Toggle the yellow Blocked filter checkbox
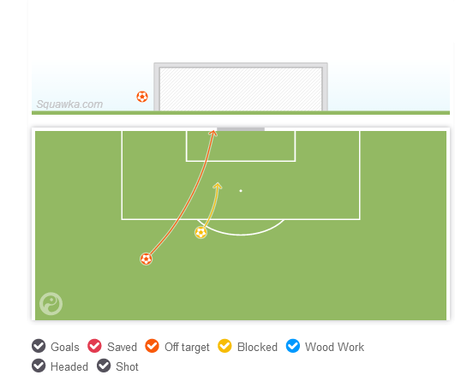455x381 pixels. coord(225,346)
